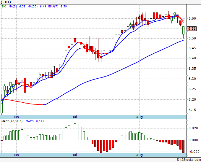Click Jun on the MACD time axis
201x162 pixels.
pos(16,155)
